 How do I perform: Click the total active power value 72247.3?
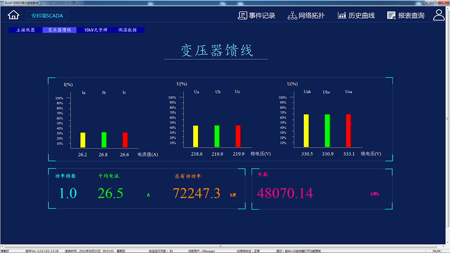[197, 193]
